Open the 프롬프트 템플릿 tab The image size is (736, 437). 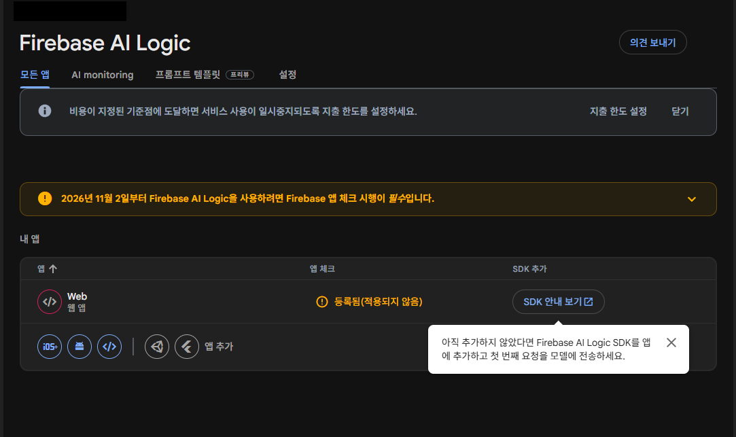(188, 75)
